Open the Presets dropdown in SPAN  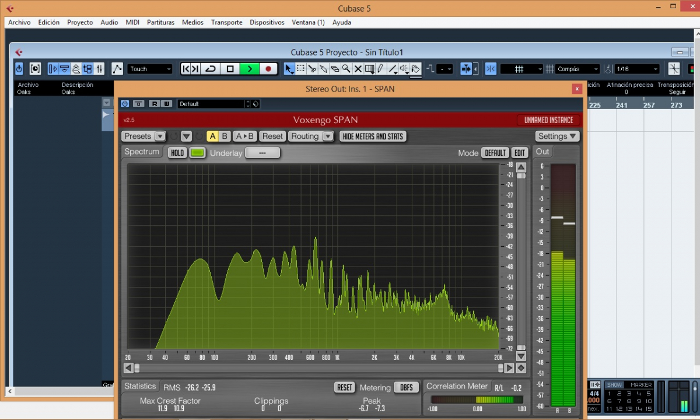coord(143,136)
